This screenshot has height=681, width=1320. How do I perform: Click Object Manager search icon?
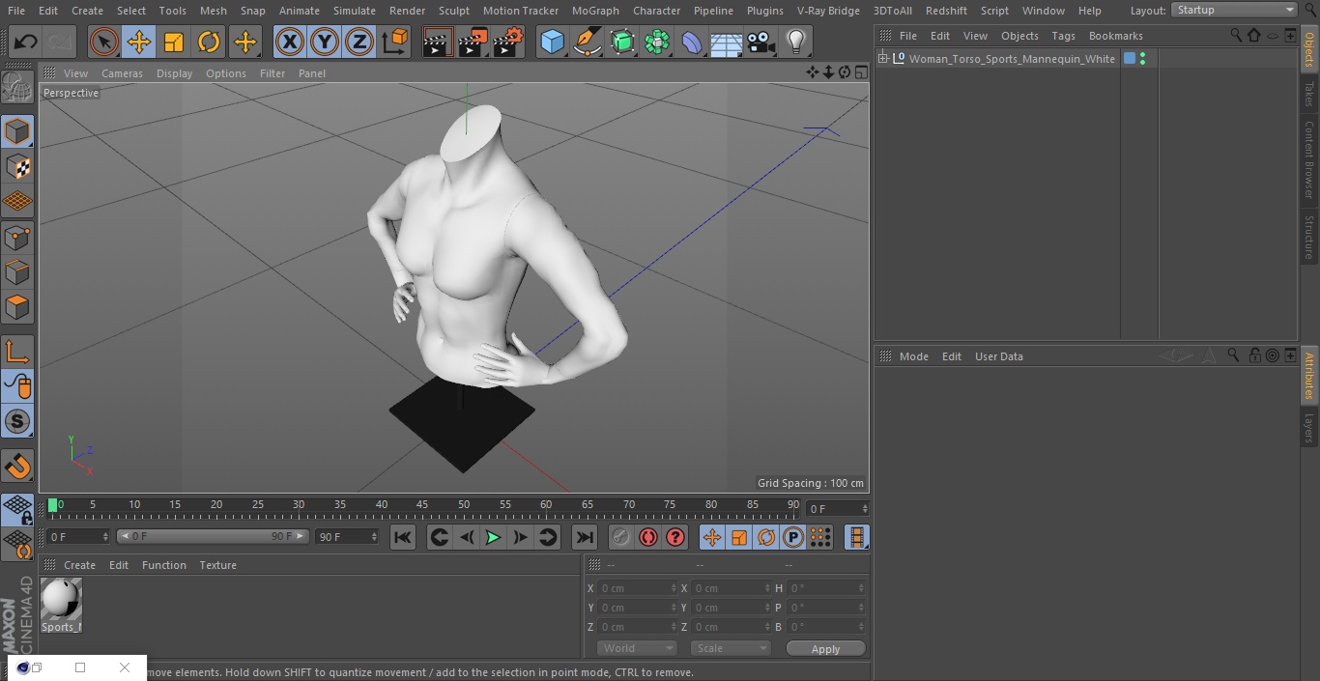tap(1236, 36)
